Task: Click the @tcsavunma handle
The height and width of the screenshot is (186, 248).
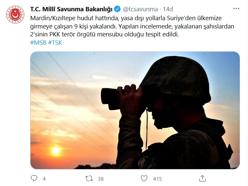Action: pyautogui.click(x=141, y=9)
